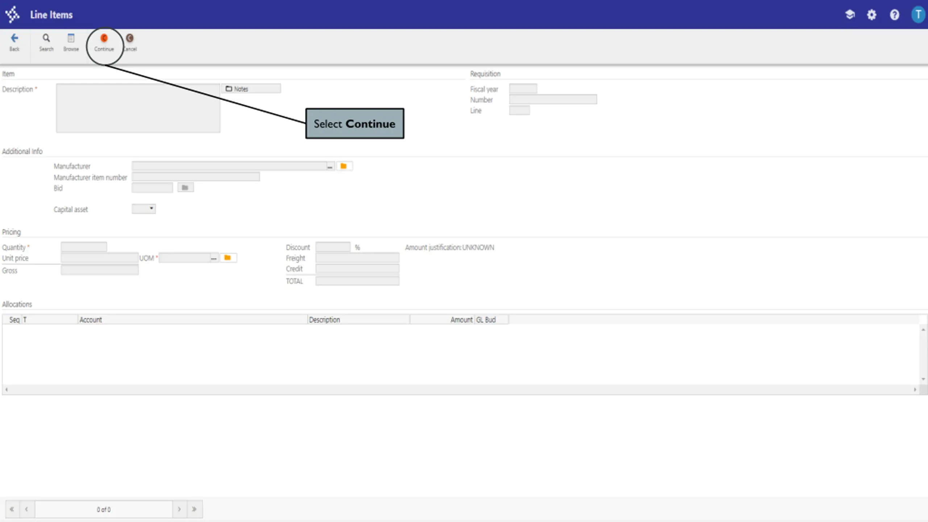The width and height of the screenshot is (928, 522).
Task: Click the Account column header
Action: pyautogui.click(x=192, y=319)
